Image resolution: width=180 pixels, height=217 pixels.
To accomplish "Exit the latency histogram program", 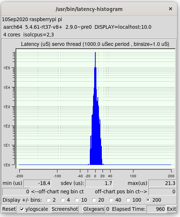I will pyautogui.click(x=171, y=209).
